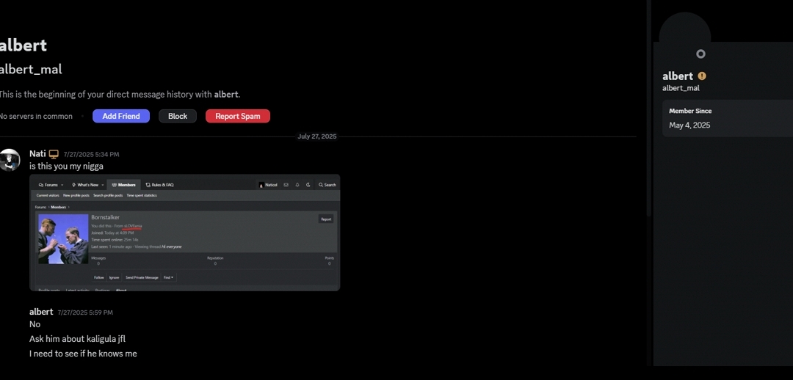Click the Nati username in the message
The height and width of the screenshot is (380, 793).
pyautogui.click(x=37, y=154)
